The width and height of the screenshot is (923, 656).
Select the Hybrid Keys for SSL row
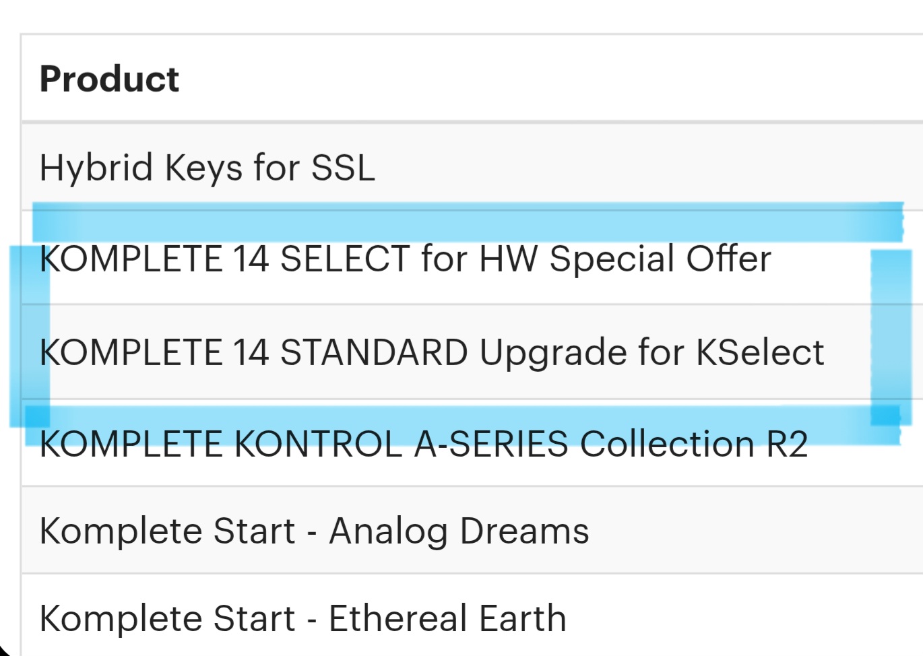472,167
